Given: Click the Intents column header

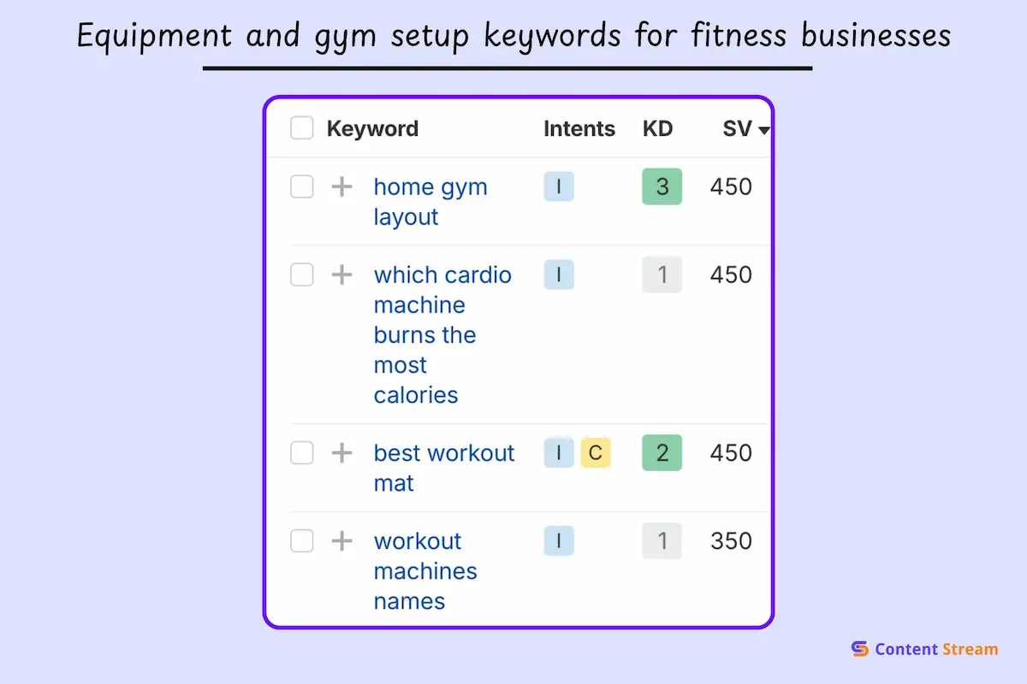Looking at the screenshot, I should tap(579, 128).
